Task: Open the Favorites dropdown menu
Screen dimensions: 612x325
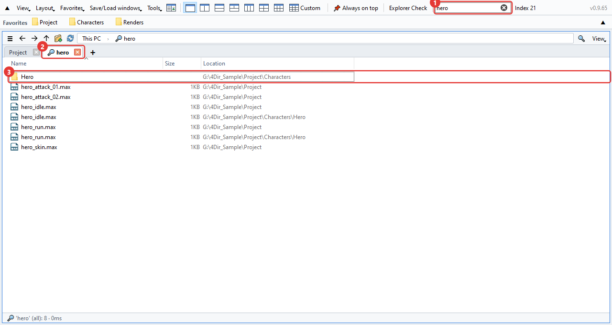Action: tap(72, 8)
